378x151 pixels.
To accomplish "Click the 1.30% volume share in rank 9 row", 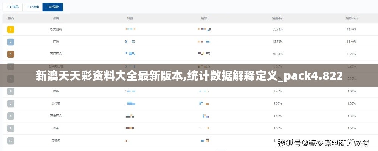I will pos(278,128).
